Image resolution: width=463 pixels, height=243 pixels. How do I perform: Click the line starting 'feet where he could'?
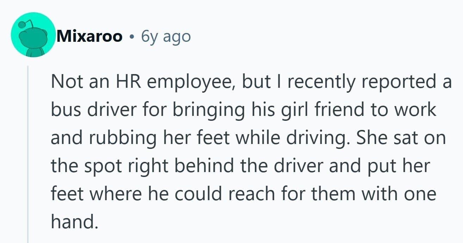(244, 194)
